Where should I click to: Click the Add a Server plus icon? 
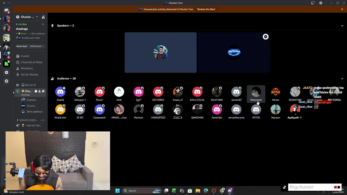tap(7, 72)
